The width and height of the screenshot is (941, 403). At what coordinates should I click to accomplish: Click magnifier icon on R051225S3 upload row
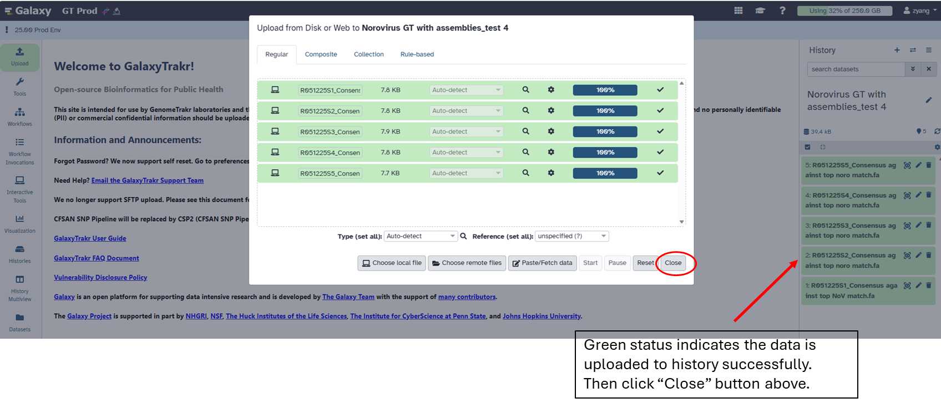point(525,131)
